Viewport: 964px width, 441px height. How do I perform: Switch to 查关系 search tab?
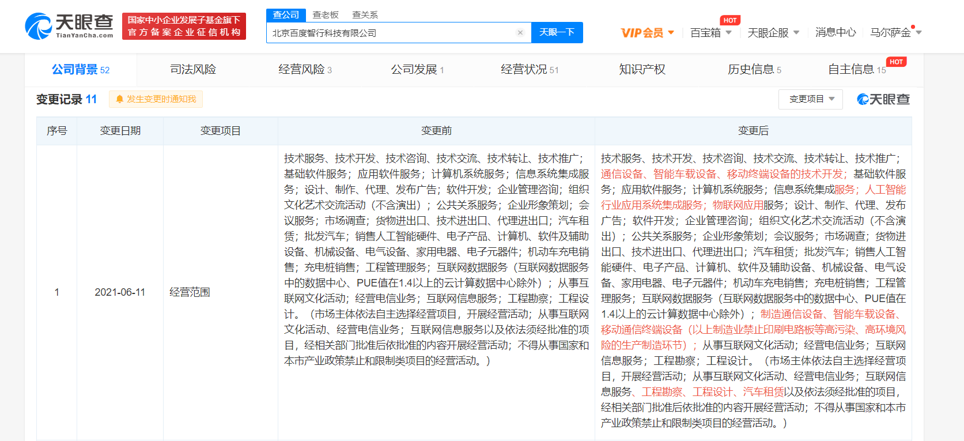[x=365, y=15]
